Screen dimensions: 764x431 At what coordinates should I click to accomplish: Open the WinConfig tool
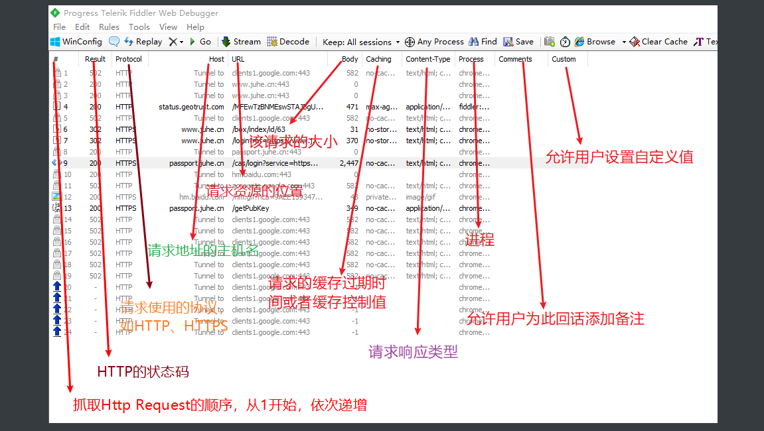pos(76,42)
